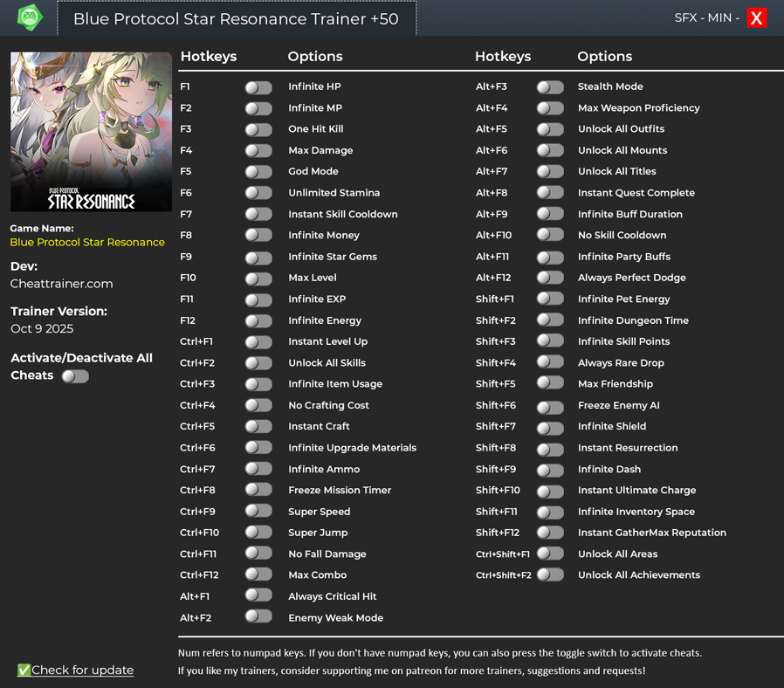Viewport: 784px width, 688px height.
Task: Switch on Infinite Money cheat
Action: coord(258,236)
